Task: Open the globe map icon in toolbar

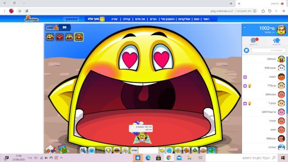Action: (212, 150)
